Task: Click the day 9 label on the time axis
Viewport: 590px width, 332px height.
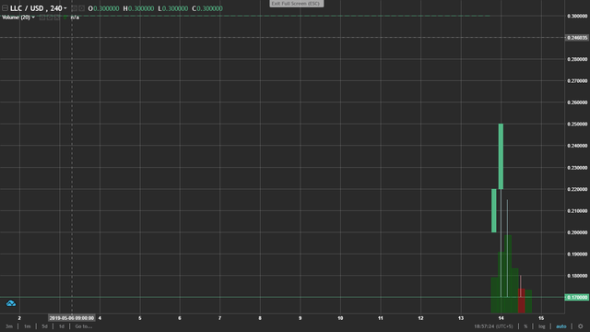Action: 300,318
